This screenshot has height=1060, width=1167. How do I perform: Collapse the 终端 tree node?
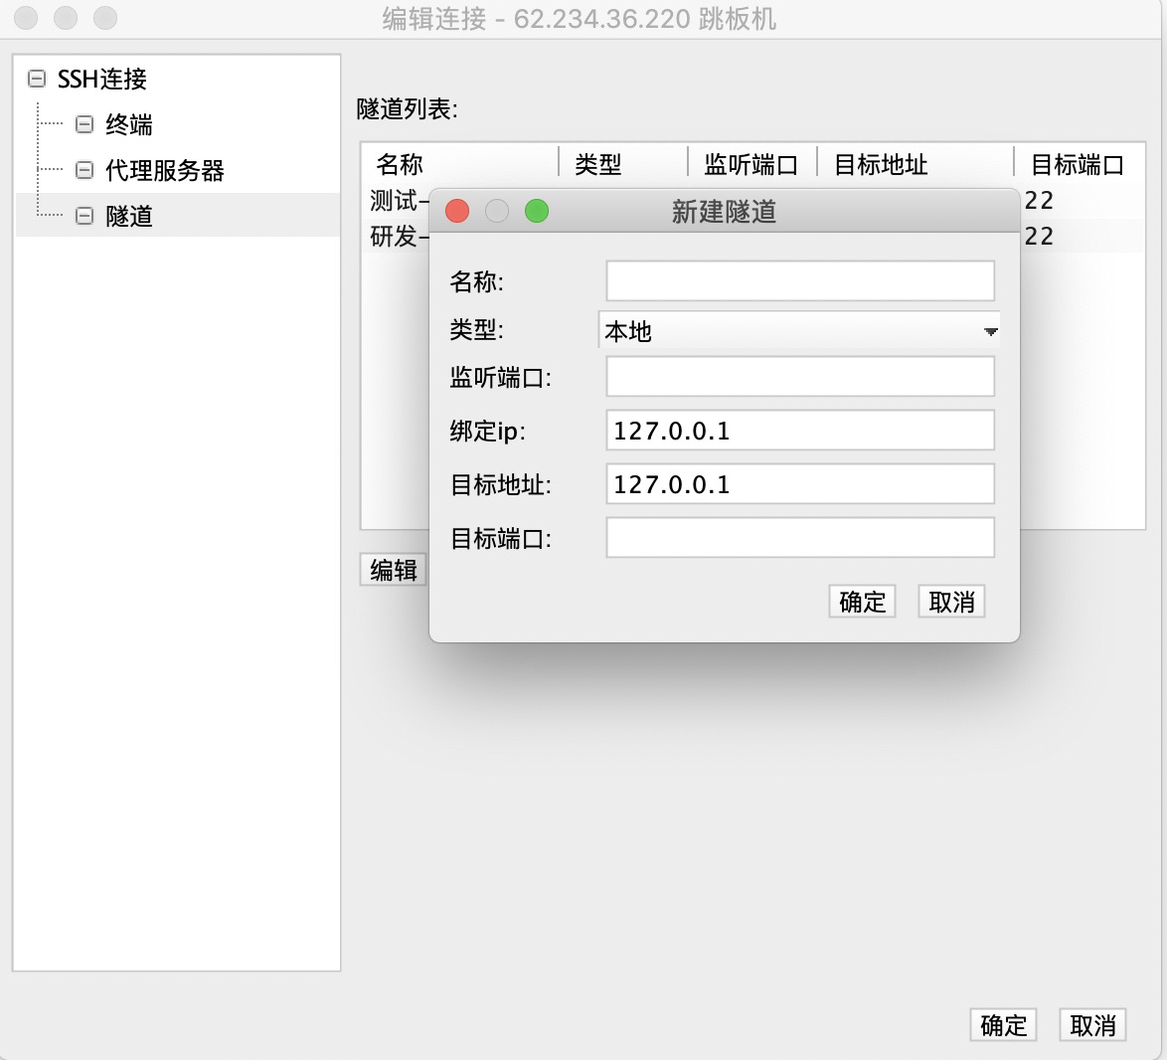pos(83,123)
